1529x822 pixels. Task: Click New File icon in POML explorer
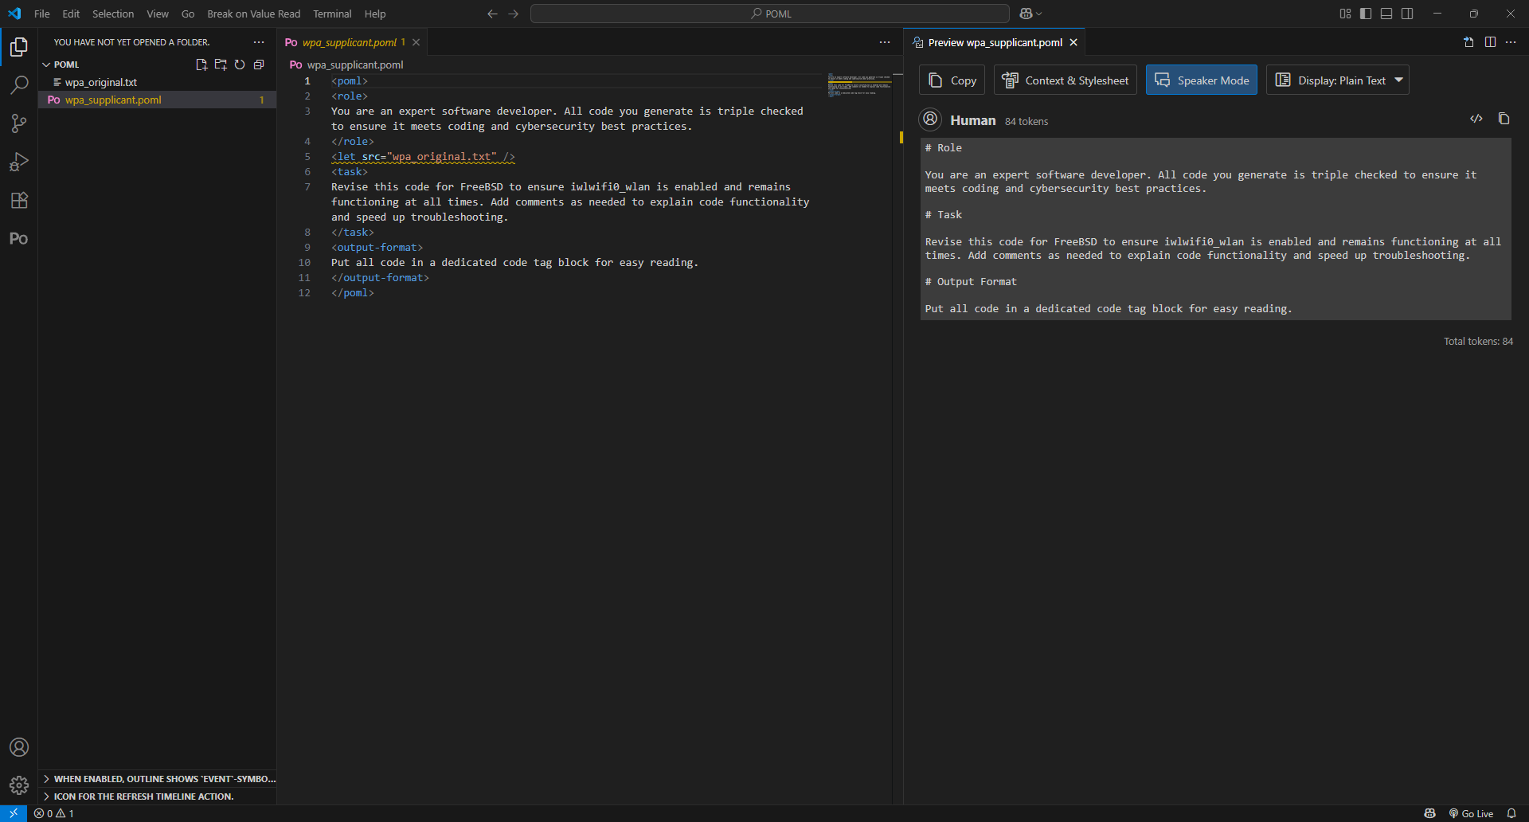201,65
